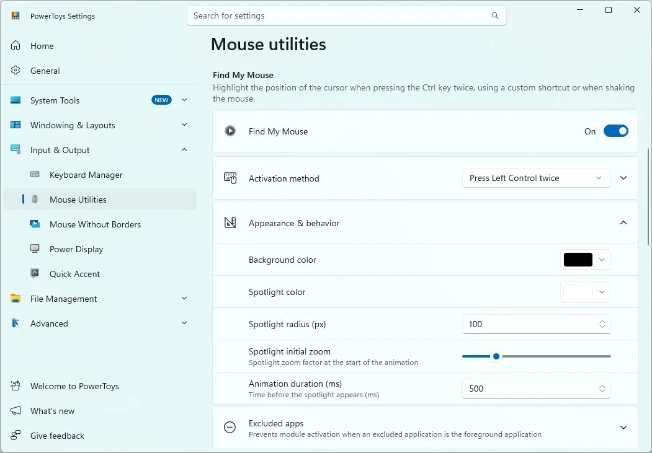Viewport: 652px width, 453px height.
Task: Expand System Tools chevron
Action: point(184,100)
